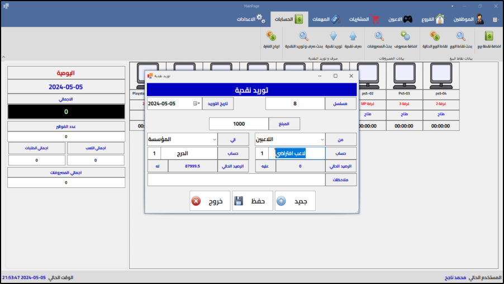Click the المبلغ amount field showing 1000
This screenshot has width=504, height=284.
tap(239, 123)
